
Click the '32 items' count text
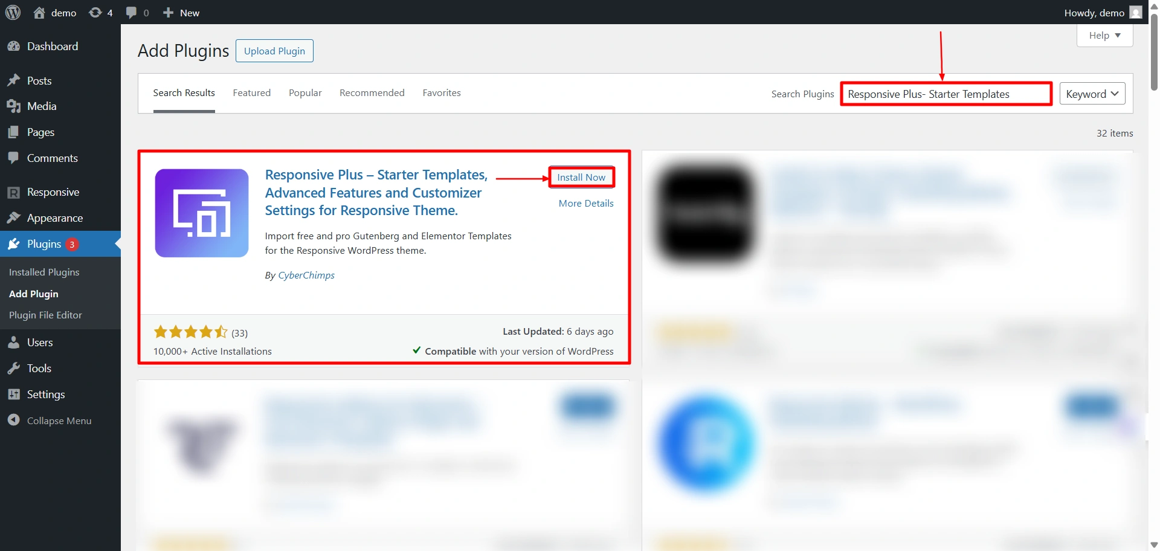(1115, 133)
